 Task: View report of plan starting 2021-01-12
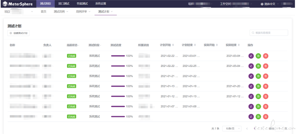click(258, 96)
